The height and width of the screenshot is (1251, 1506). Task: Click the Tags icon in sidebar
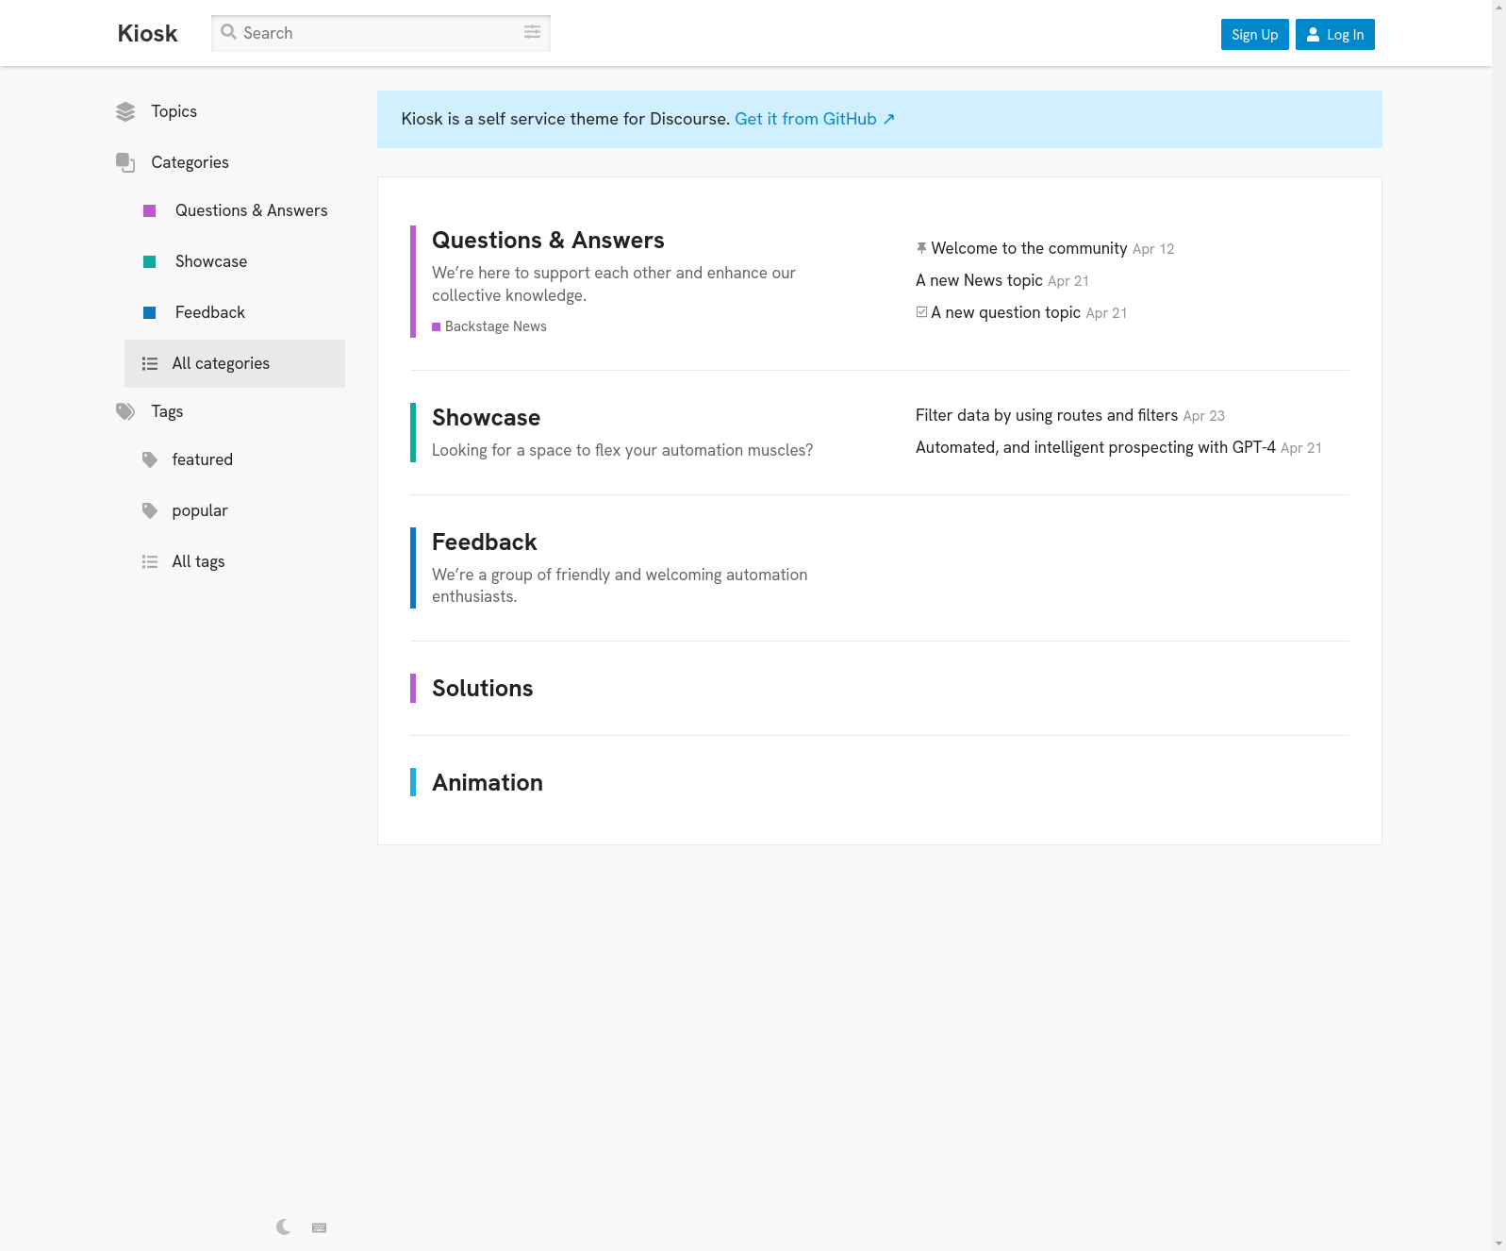[125, 411]
